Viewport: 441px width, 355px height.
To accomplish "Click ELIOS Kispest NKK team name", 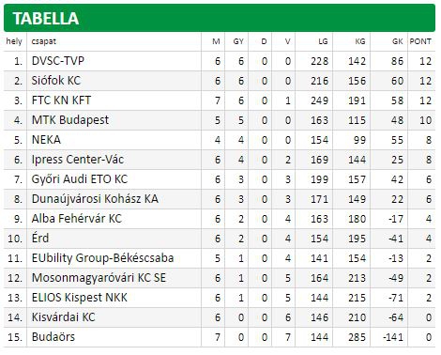I will pyautogui.click(x=79, y=298).
